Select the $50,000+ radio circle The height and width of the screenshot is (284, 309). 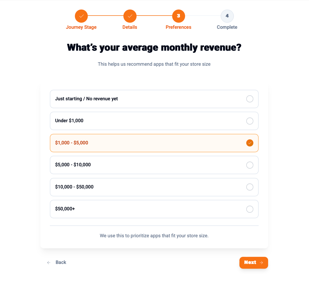(x=250, y=209)
